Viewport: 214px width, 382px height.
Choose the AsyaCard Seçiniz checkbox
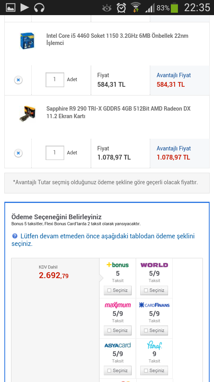click(117, 370)
